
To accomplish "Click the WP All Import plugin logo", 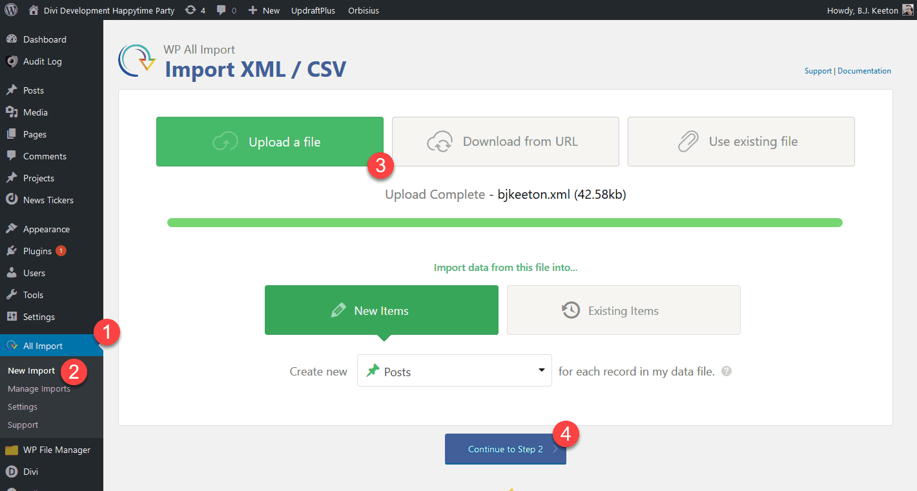I will coord(136,61).
